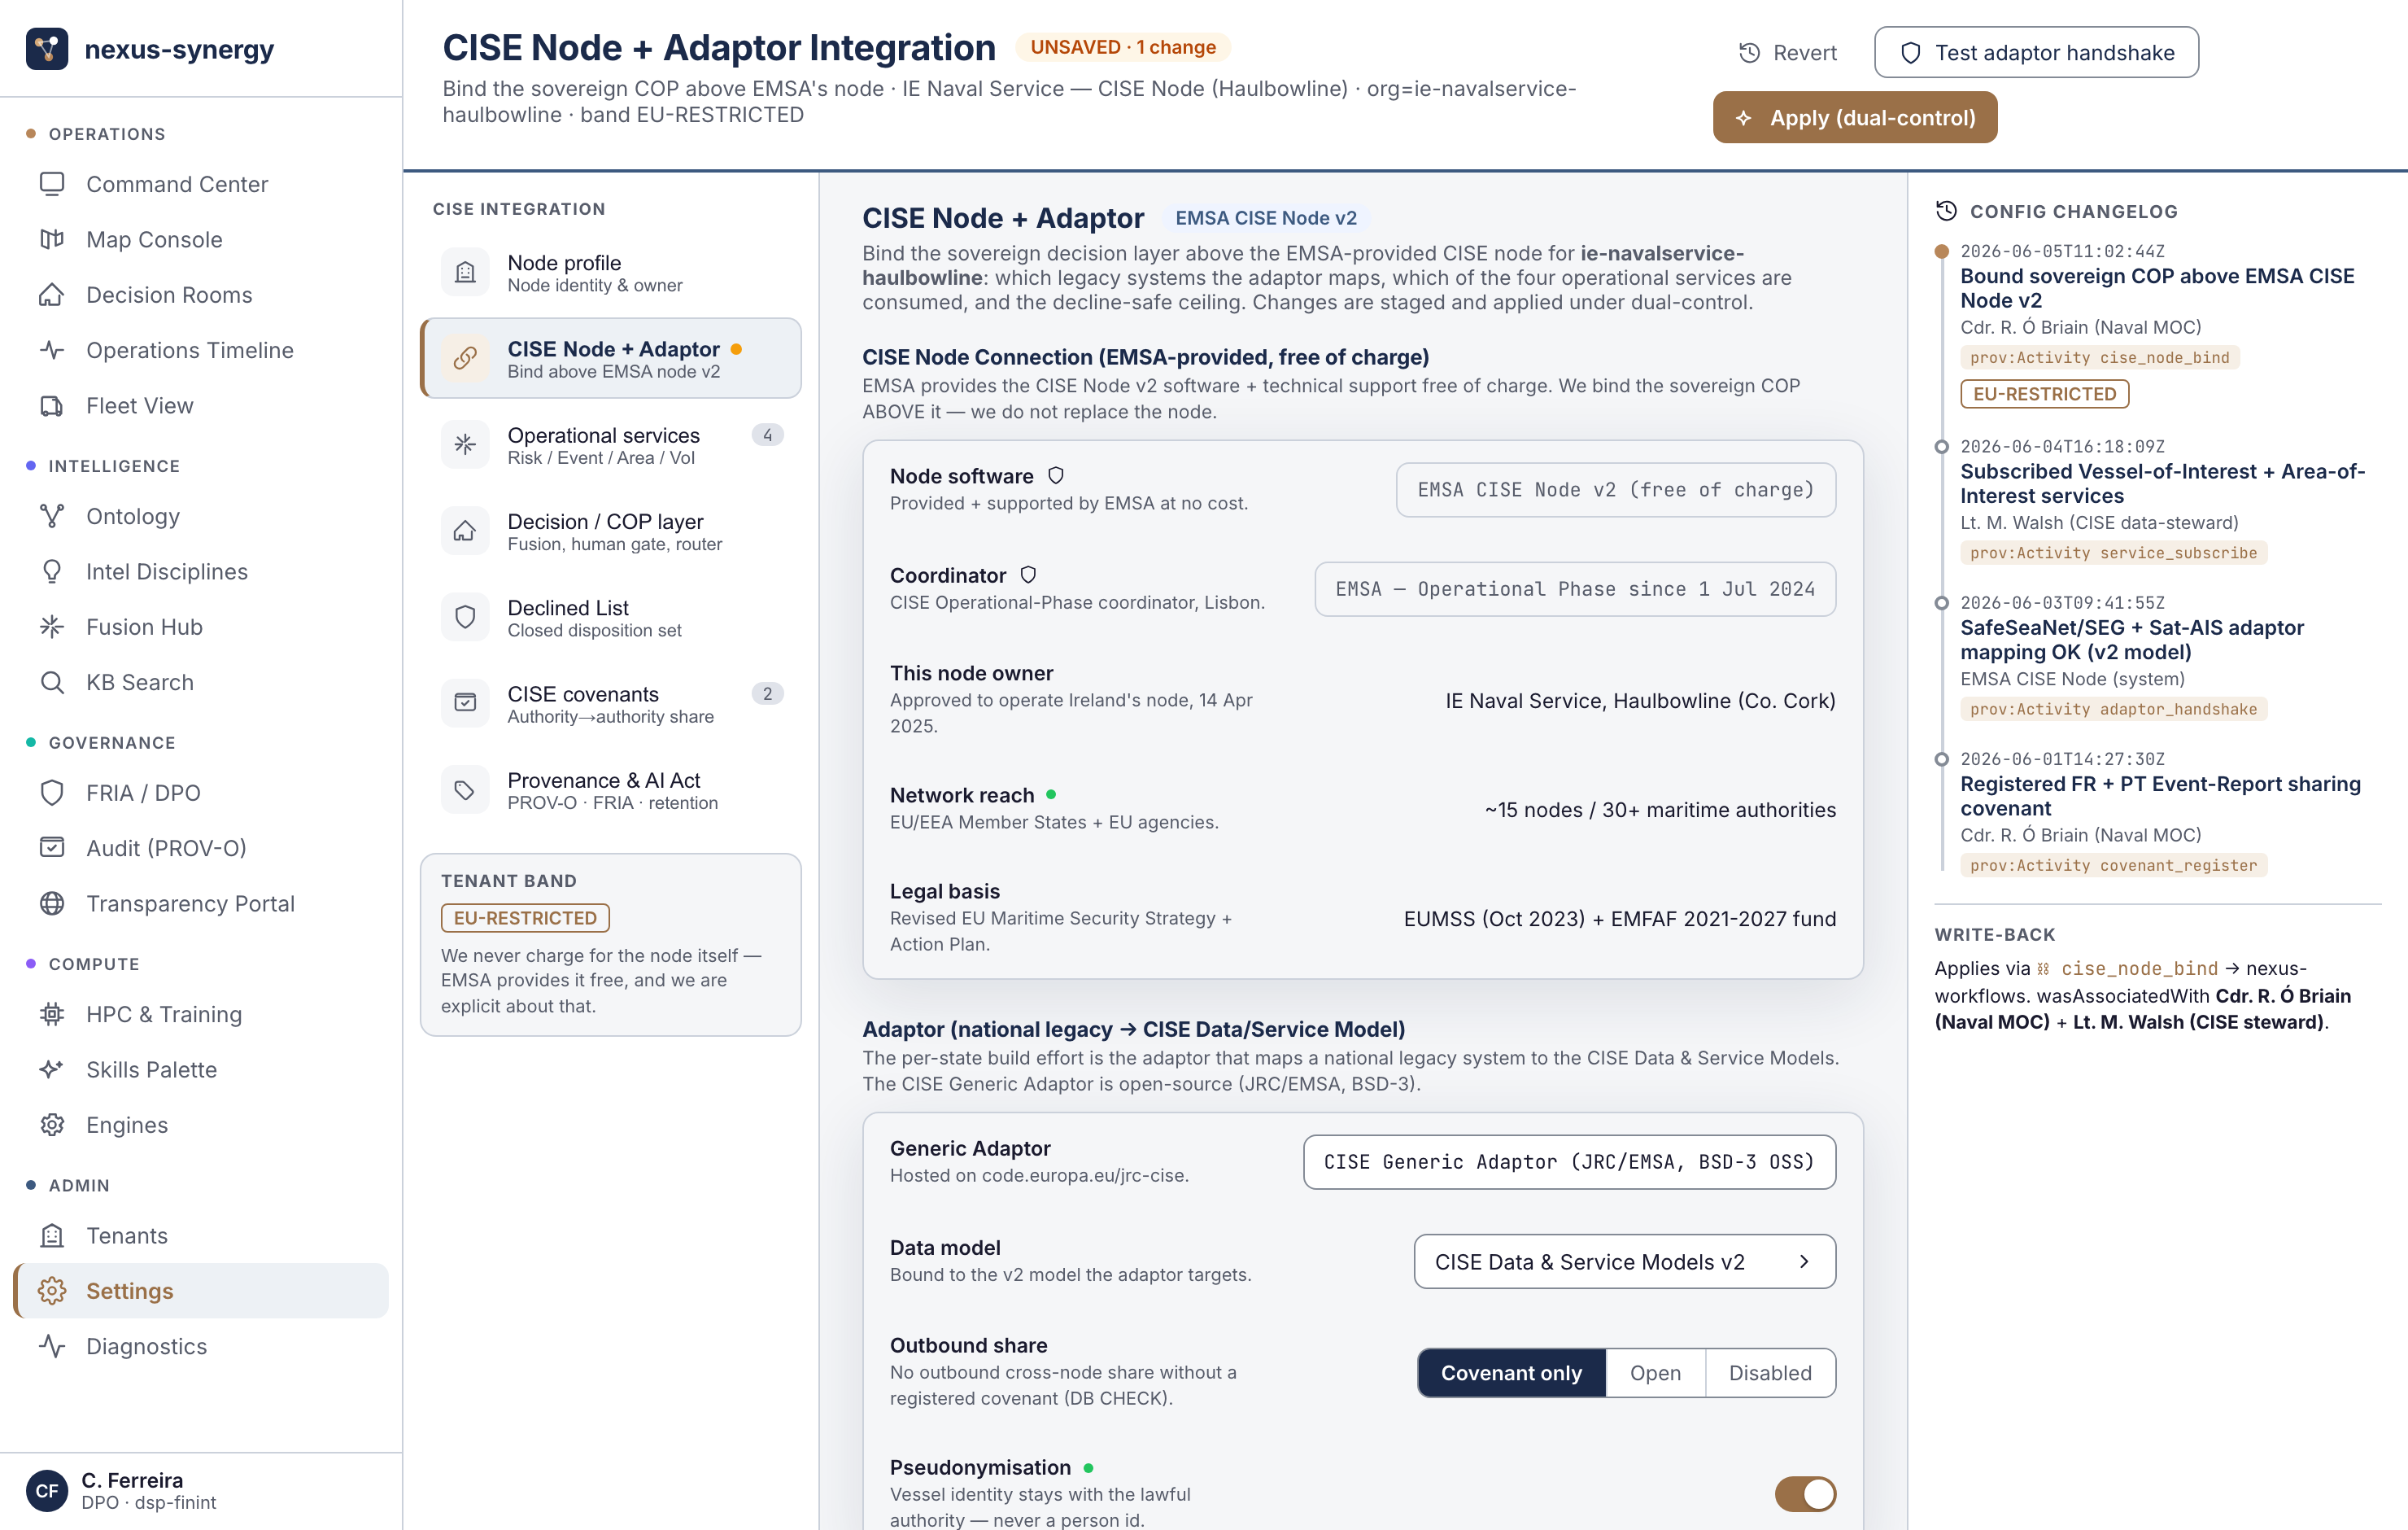Click the 'prov:Activity adaptor_handshake' tag
This screenshot has width=2408, height=1530.
[2113, 709]
